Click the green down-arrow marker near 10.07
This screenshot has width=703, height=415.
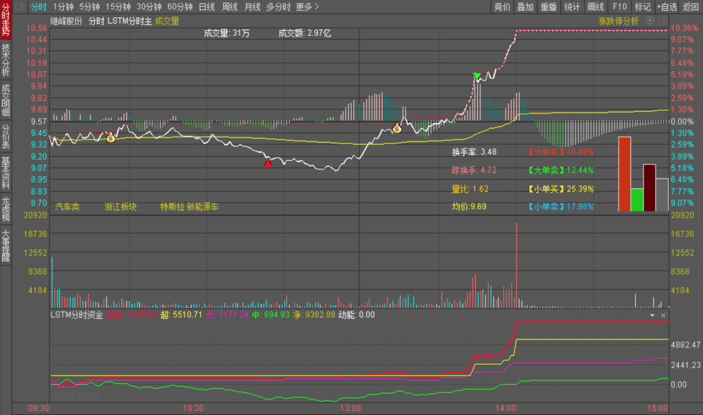[476, 76]
